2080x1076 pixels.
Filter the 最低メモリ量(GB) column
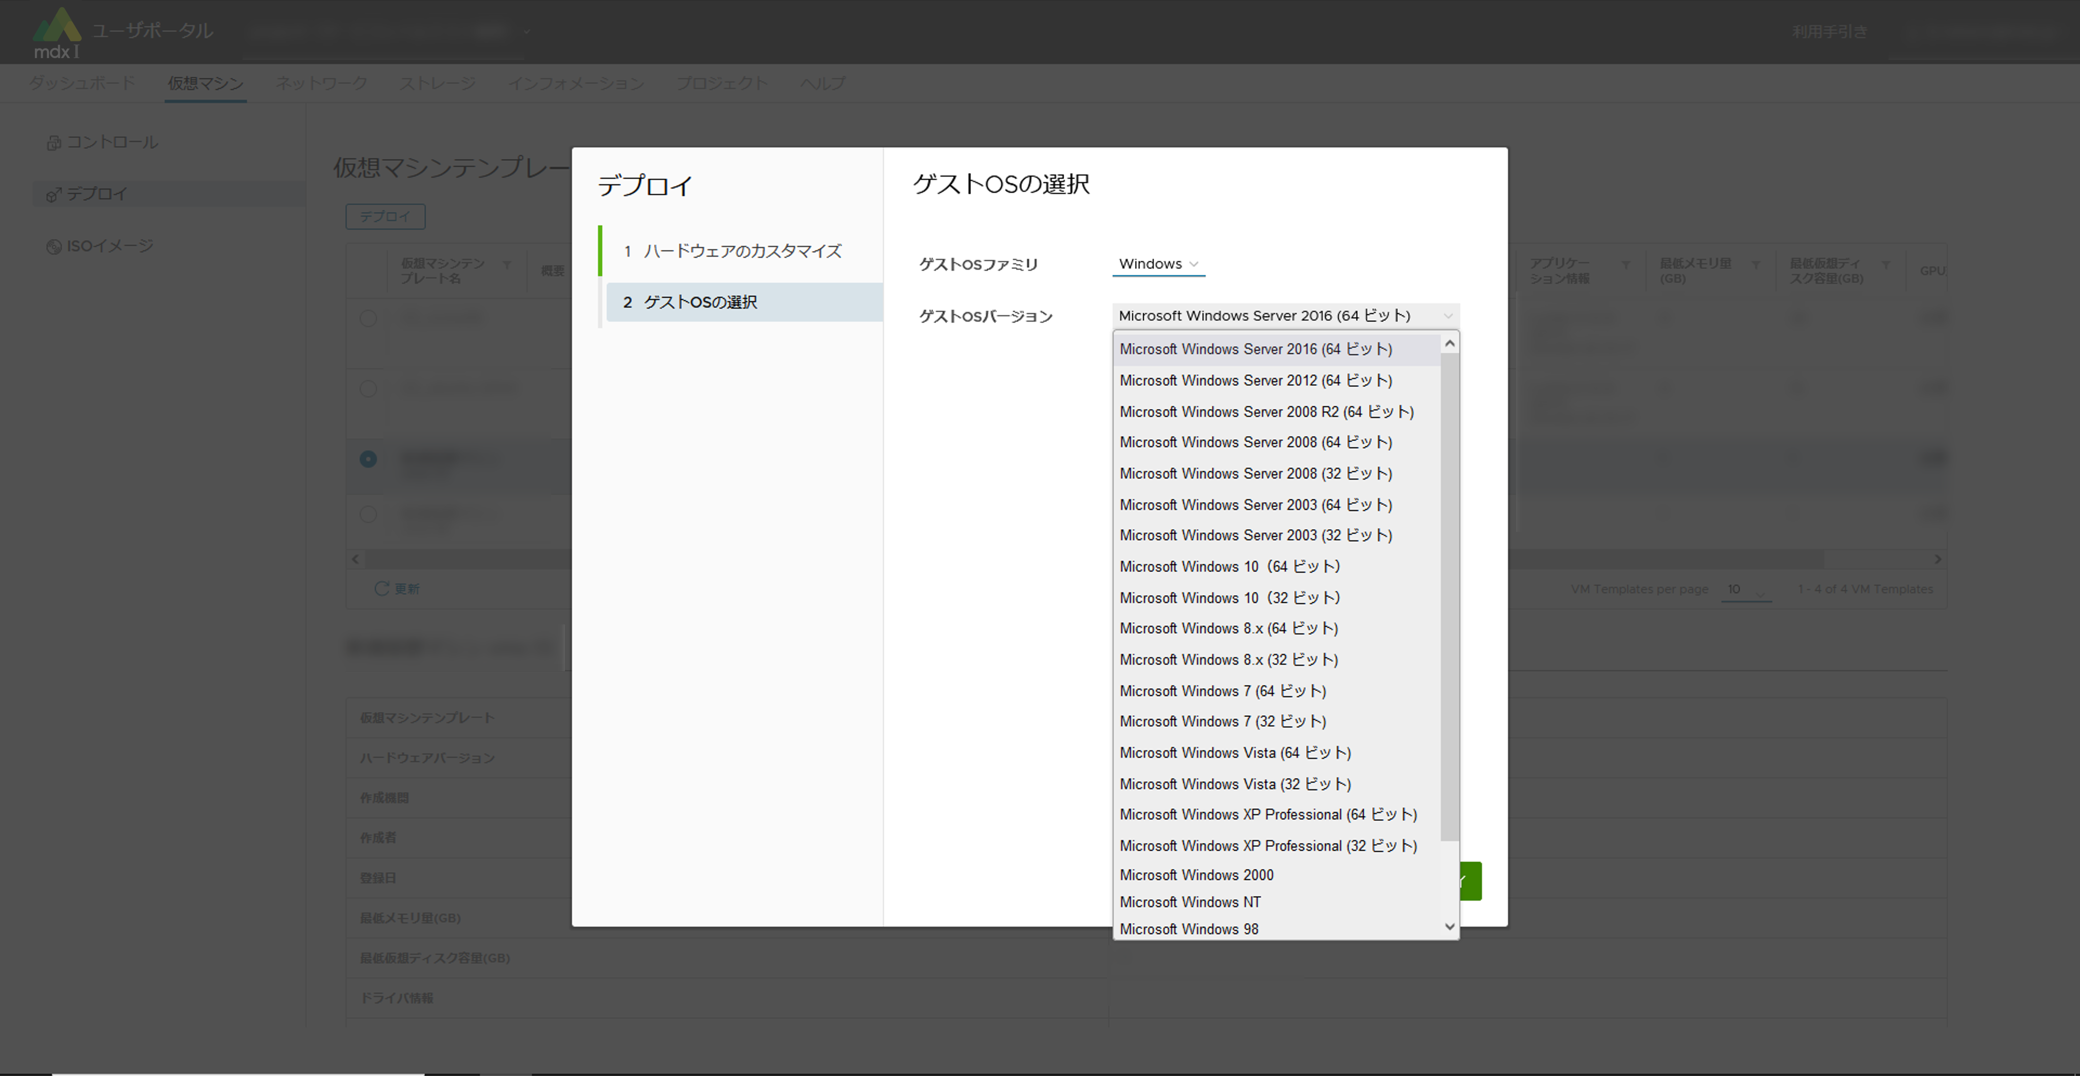coord(1755,265)
